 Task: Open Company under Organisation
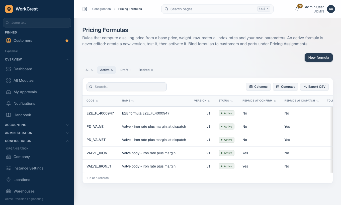(x=37, y=157)
